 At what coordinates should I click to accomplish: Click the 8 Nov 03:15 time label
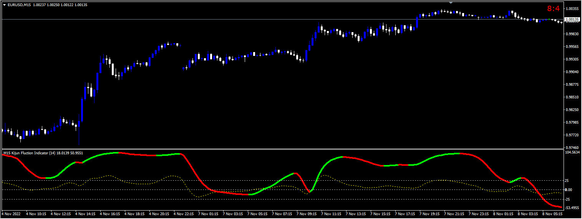click(529, 214)
